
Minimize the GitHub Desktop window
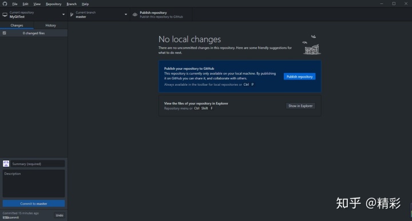tap(382, 3)
